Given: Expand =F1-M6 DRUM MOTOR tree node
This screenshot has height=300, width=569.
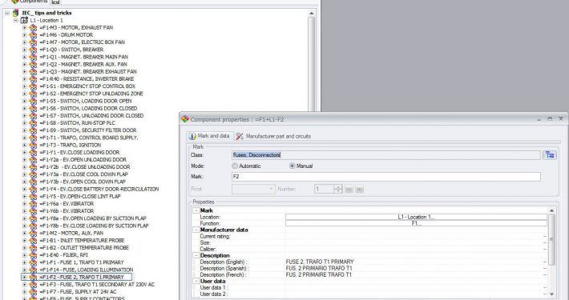Looking at the screenshot, I should click(24, 35).
